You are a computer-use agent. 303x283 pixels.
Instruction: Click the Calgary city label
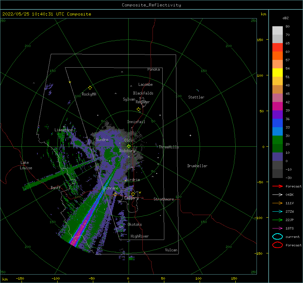[x=131, y=198]
